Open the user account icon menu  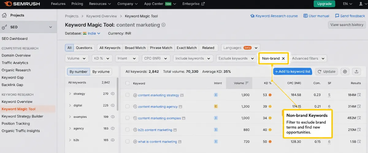point(360,4)
